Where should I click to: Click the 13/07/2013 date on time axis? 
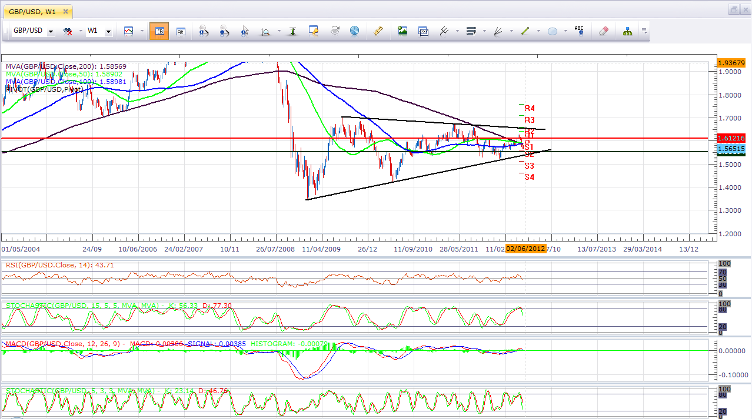tap(597, 249)
